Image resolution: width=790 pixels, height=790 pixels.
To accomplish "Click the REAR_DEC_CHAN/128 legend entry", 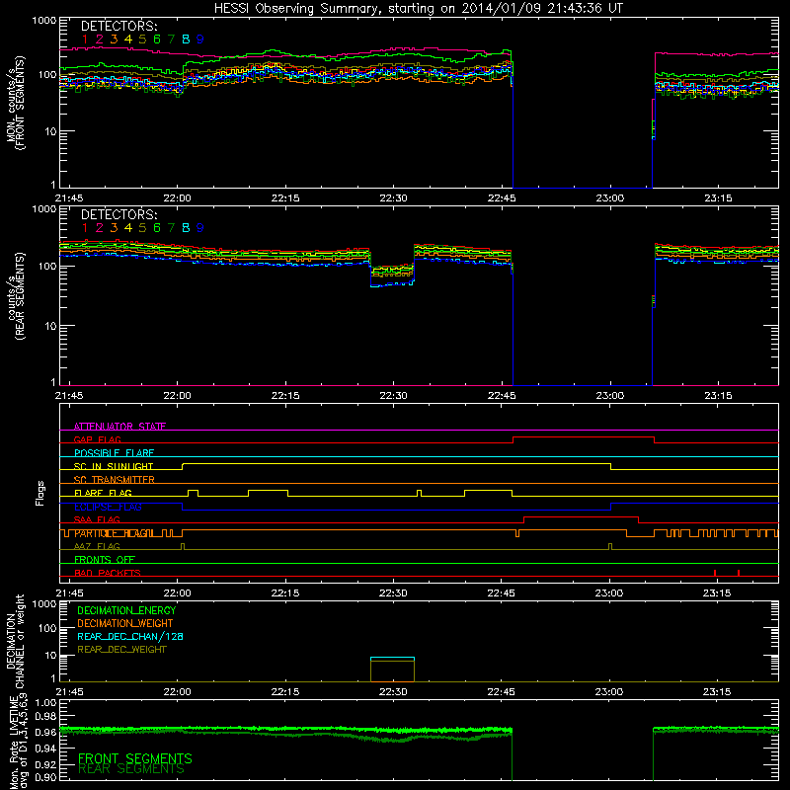I will pos(130,636).
